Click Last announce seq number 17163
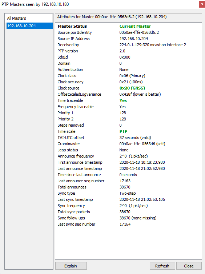 pyautogui.click(x=125, y=181)
